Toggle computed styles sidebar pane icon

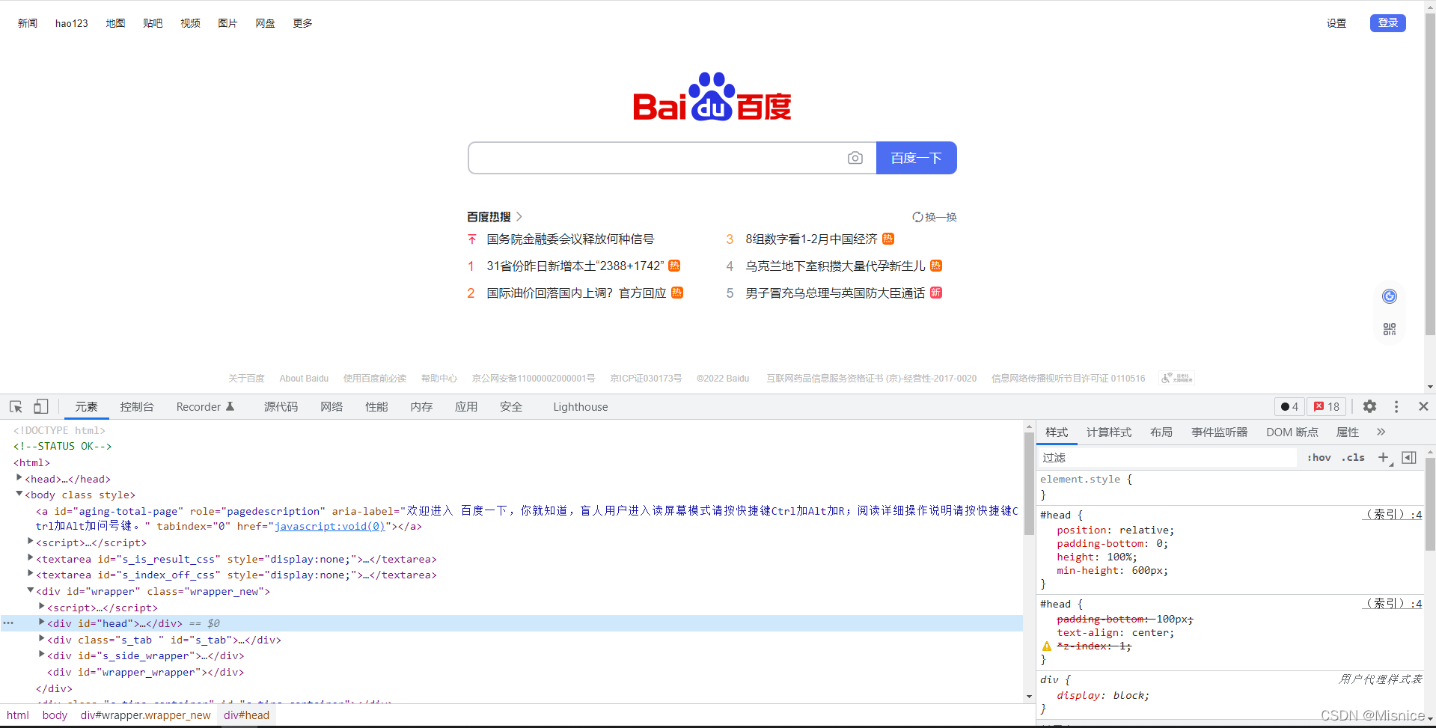(1409, 457)
